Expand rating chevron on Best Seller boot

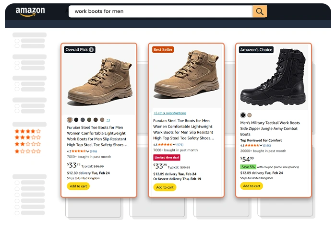tap(174, 144)
